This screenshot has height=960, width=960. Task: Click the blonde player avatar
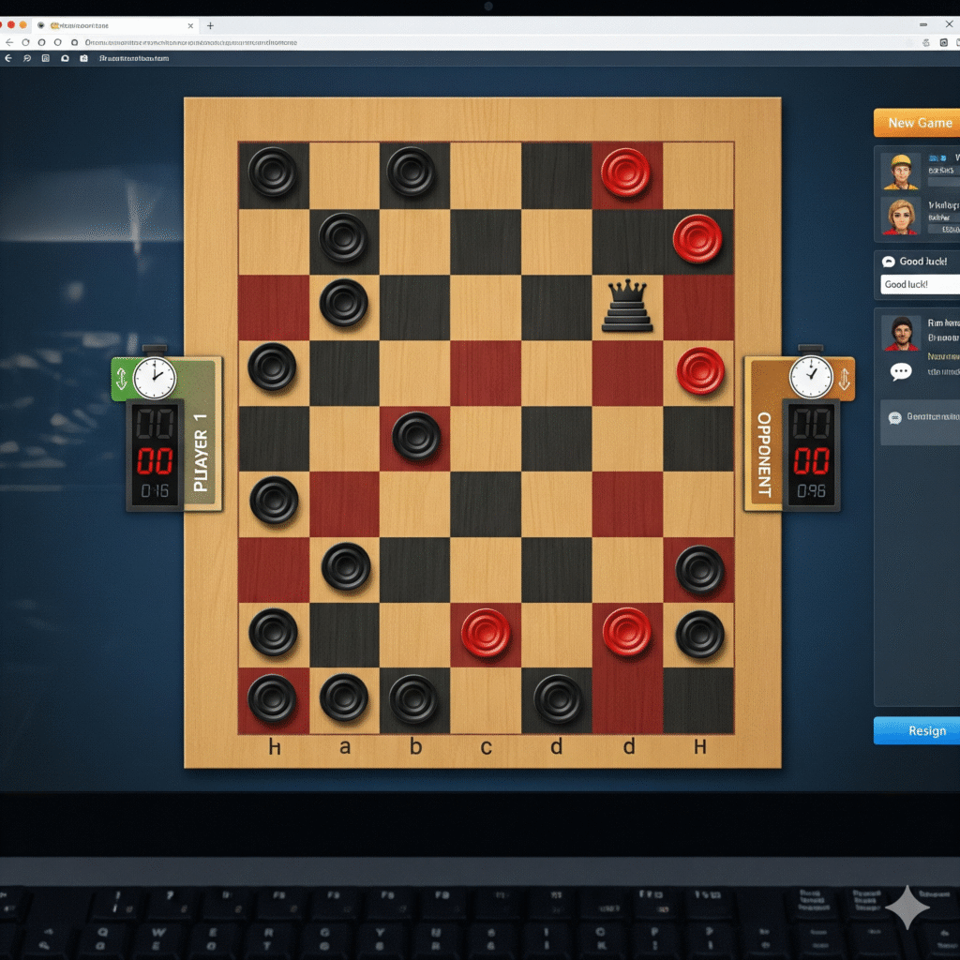coord(900,216)
